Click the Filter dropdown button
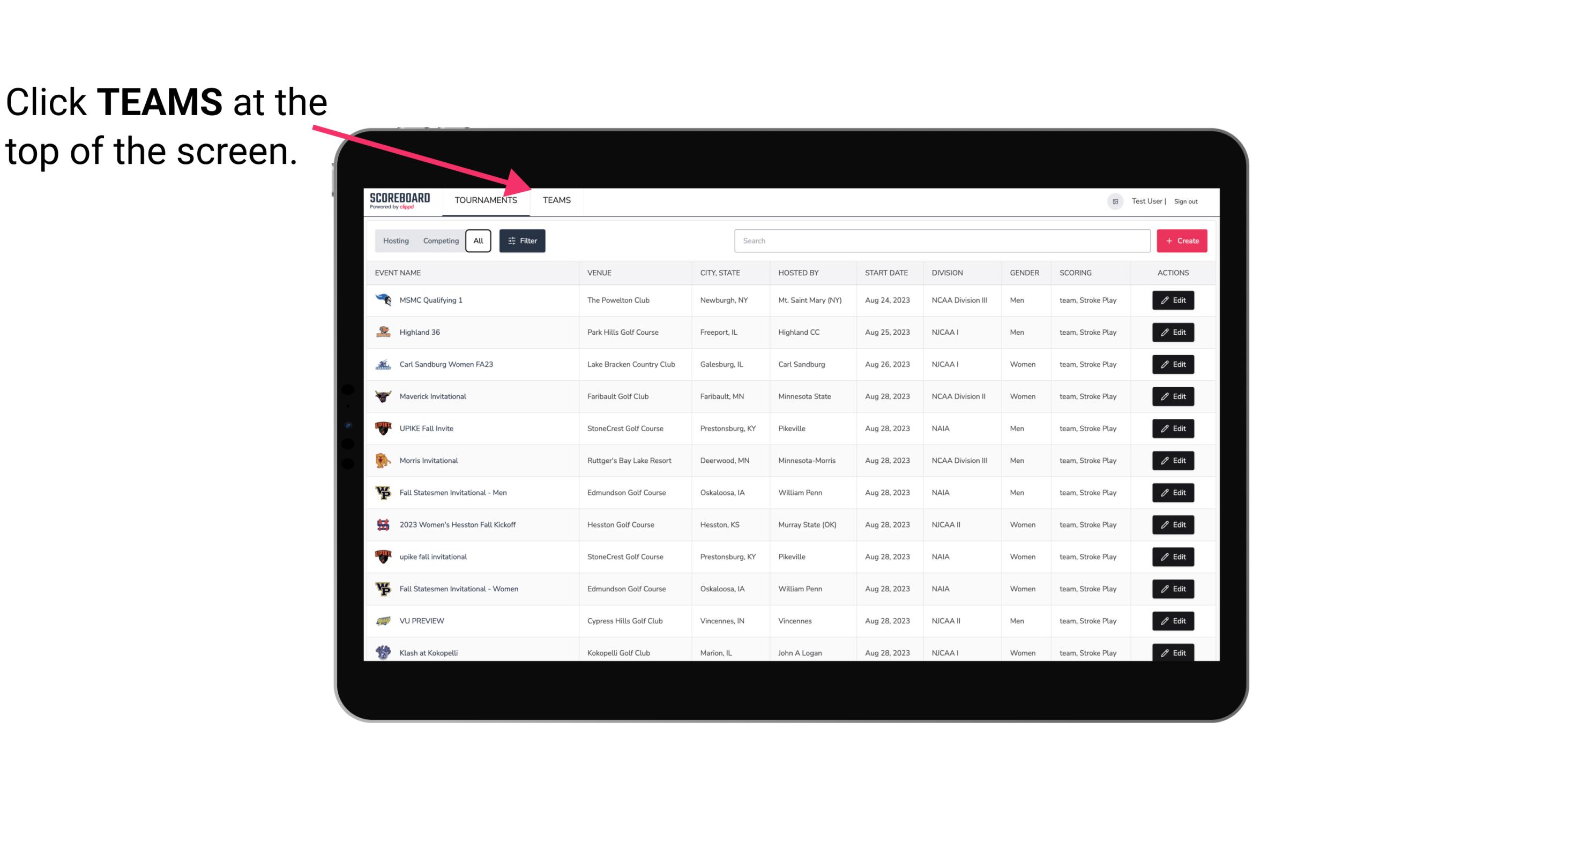The height and width of the screenshot is (850, 1581). coord(521,241)
